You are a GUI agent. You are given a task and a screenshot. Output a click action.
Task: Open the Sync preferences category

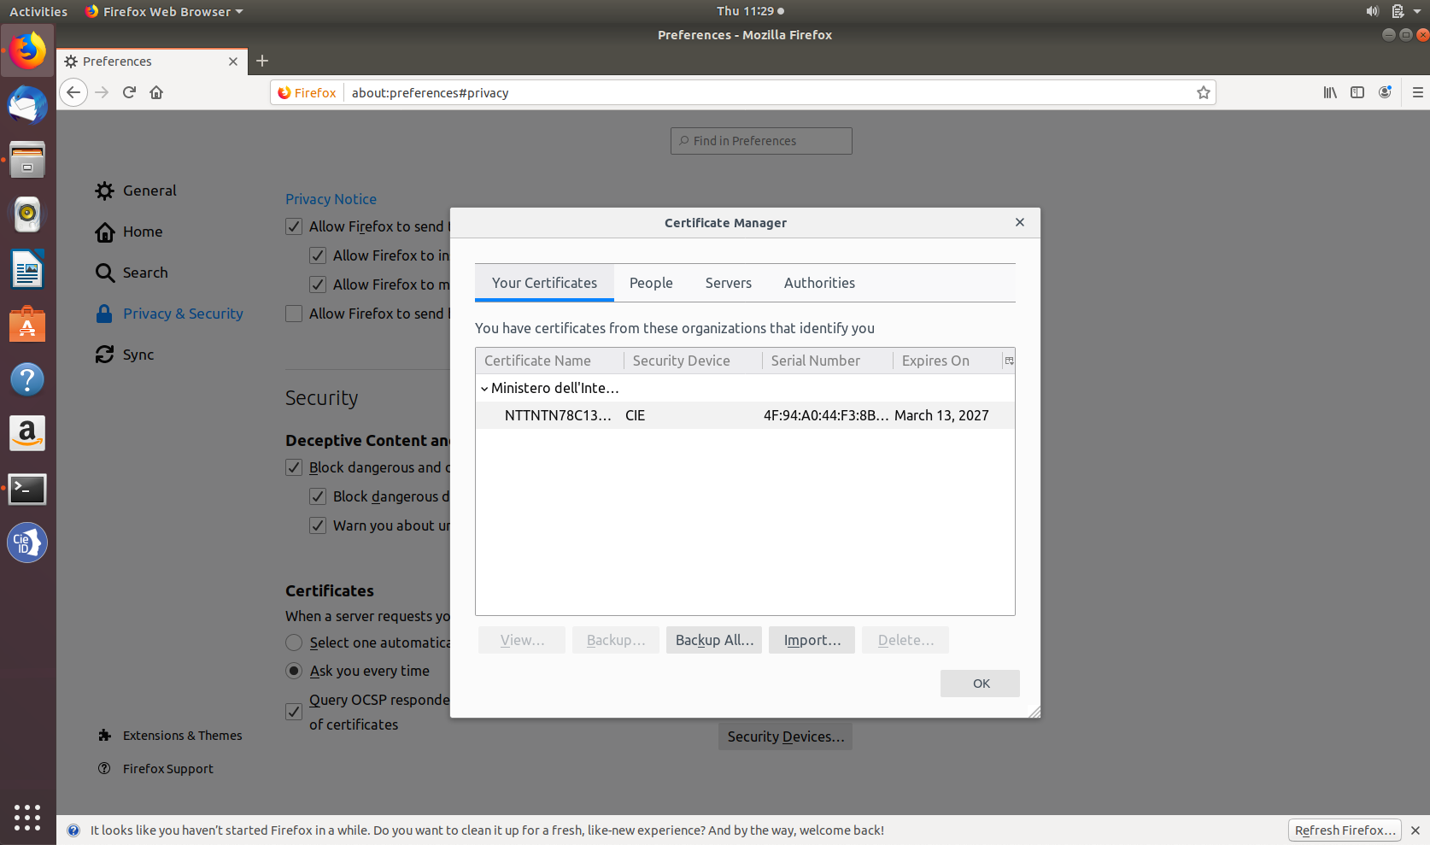125,355
